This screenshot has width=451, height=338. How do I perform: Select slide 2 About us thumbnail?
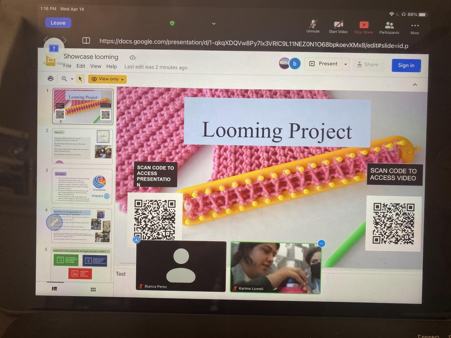click(82, 146)
